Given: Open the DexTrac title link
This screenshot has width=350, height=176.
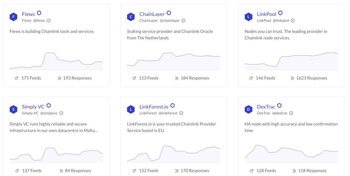Looking at the screenshot, I should click(x=266, y=107).
